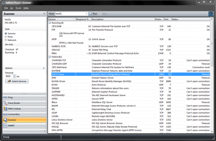Click the '220 Microsoft FTP Service' response line
The height and width of the screenshot is (141, 216).
click(x=72, y=33)
